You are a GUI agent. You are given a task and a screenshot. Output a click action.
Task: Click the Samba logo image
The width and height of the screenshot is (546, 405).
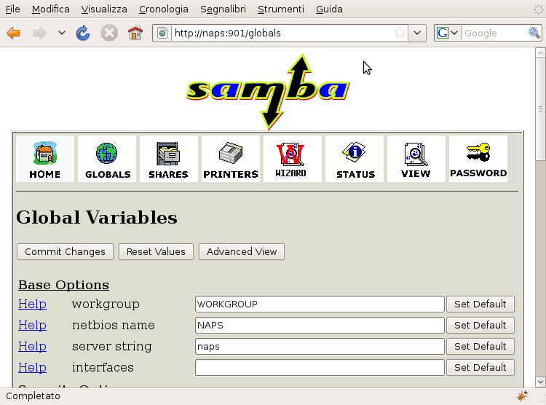(268, 92)
